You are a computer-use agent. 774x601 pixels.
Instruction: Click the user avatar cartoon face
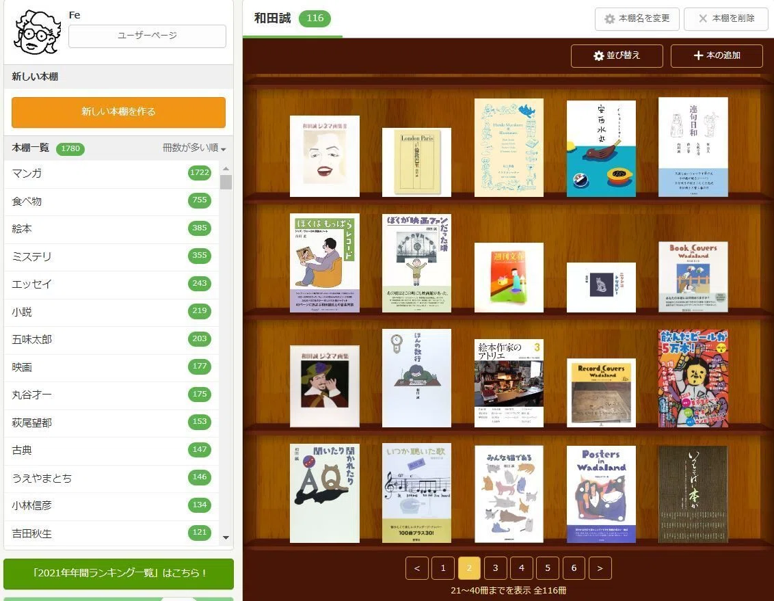(38, 33)
